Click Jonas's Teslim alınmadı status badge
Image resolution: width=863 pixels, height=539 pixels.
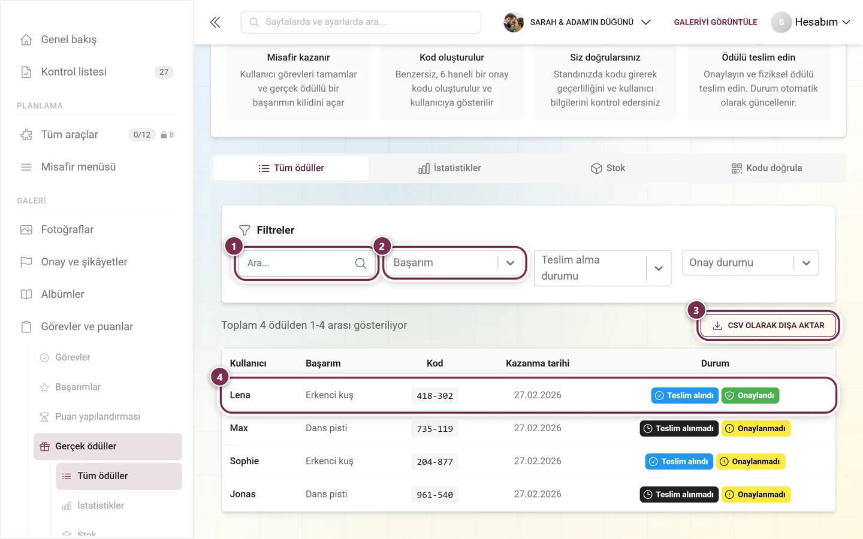pos(679,495)
